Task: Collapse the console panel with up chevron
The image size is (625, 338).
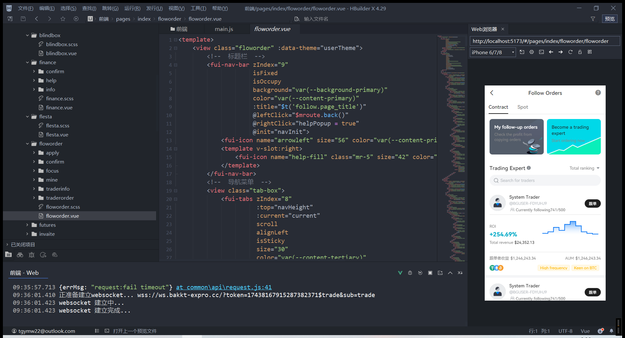Action: [x=450, y=273]
